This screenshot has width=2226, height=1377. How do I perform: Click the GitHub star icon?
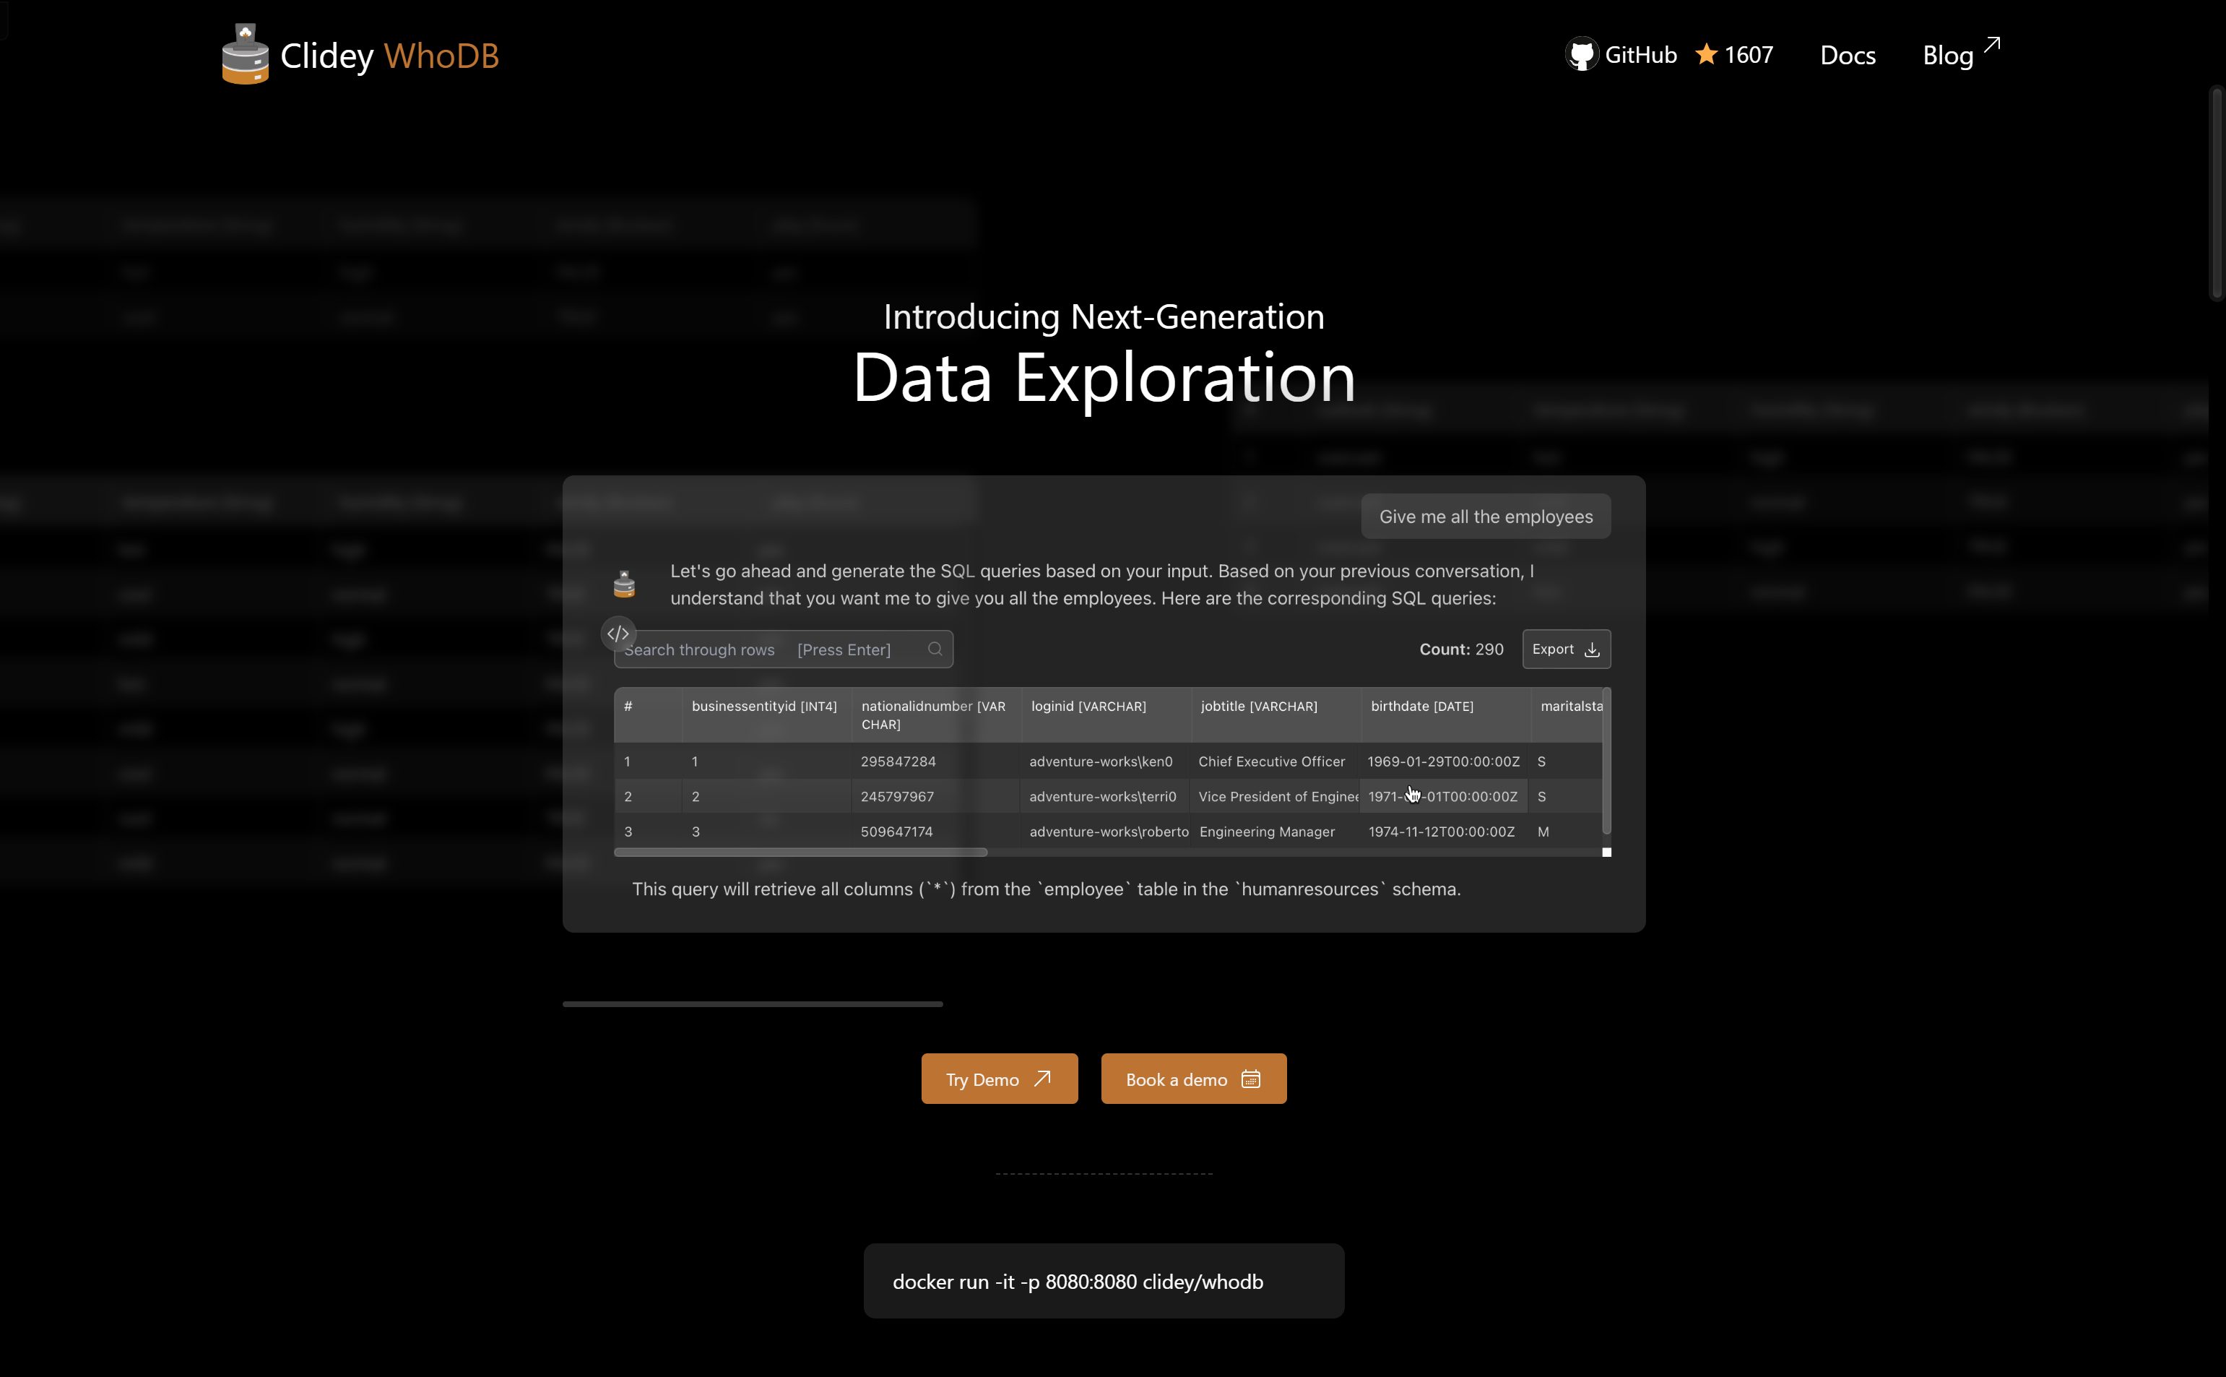tap(1706, 55)
